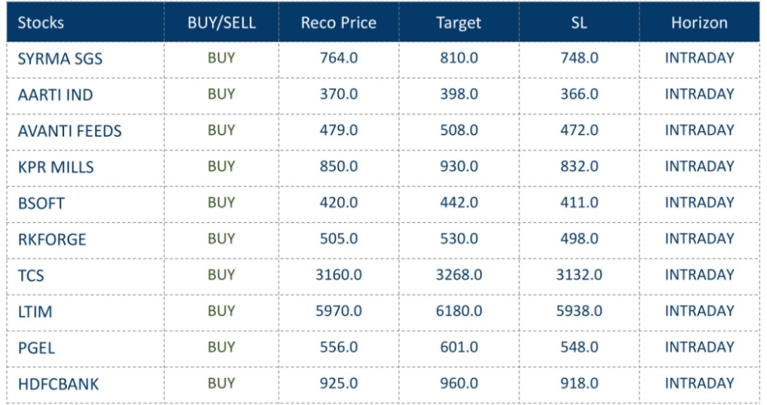767x405 pixels.
Task: Click the RKFORGE stock name
Action: 52,239
